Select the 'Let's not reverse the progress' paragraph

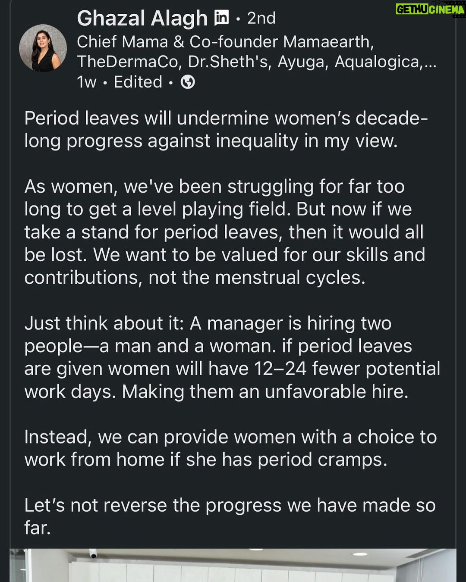(230, 516)
